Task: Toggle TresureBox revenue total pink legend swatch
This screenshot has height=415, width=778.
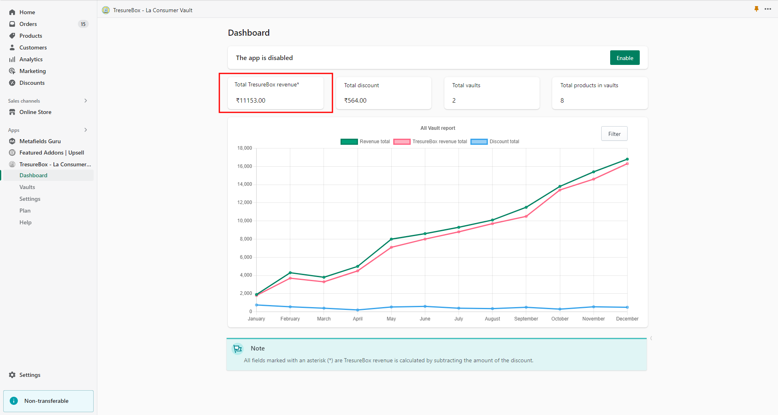Action: pyautogui.click(x=402, y=142)
